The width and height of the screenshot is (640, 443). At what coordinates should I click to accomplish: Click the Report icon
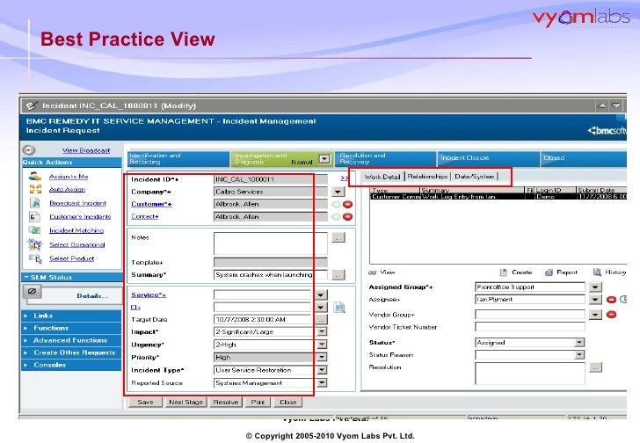point(549,272)
